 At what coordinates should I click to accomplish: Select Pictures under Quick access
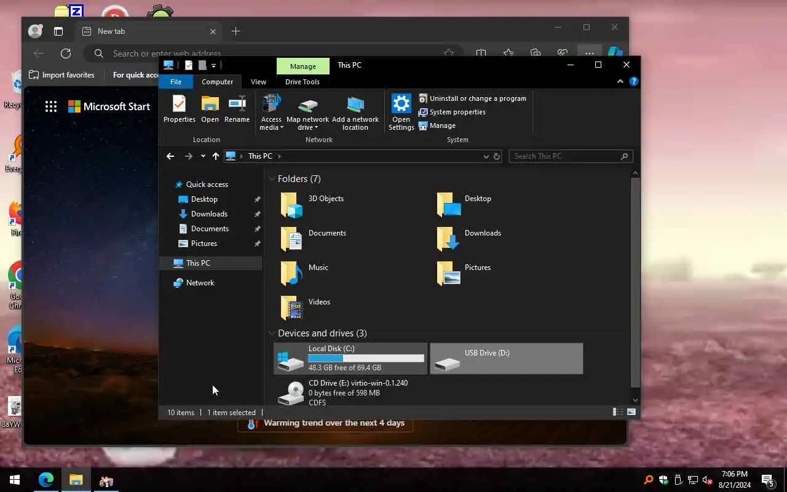coord(204,244)
